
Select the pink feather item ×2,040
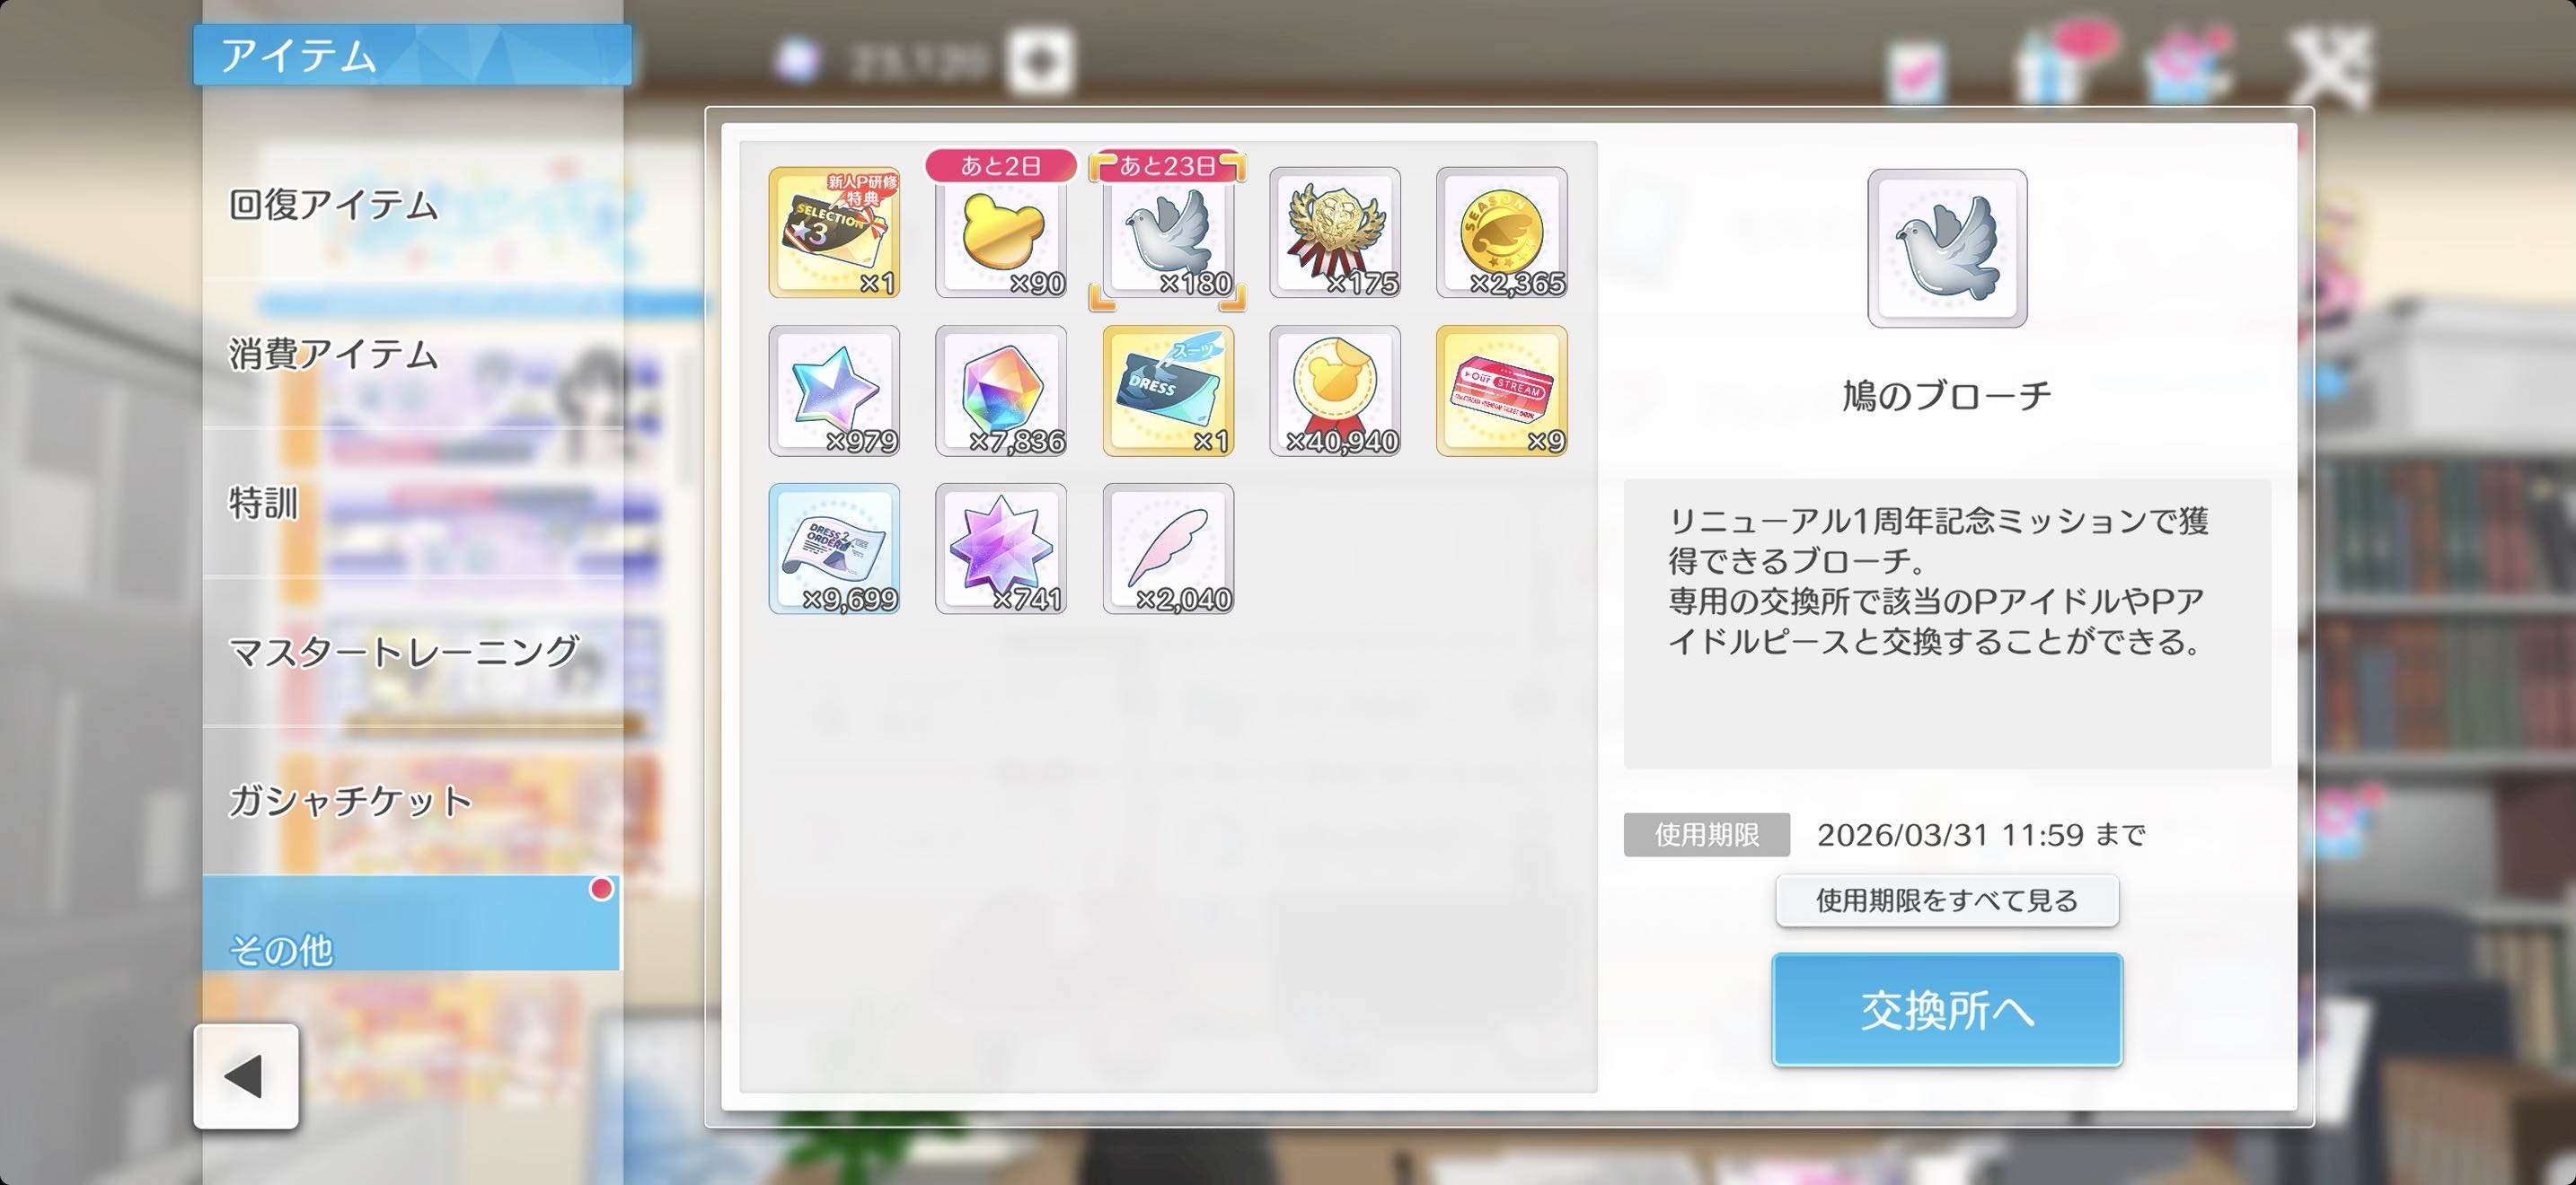pos(1168,549)
